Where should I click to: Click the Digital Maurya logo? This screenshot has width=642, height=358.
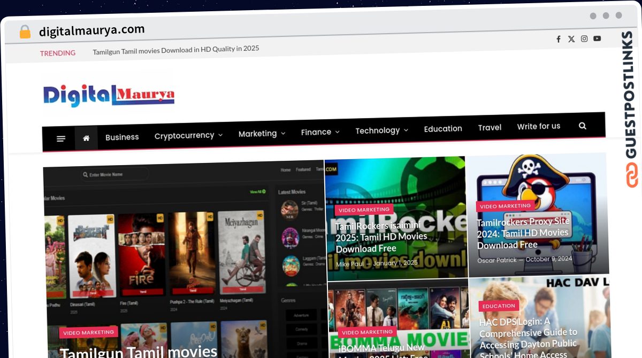point(109,95)
